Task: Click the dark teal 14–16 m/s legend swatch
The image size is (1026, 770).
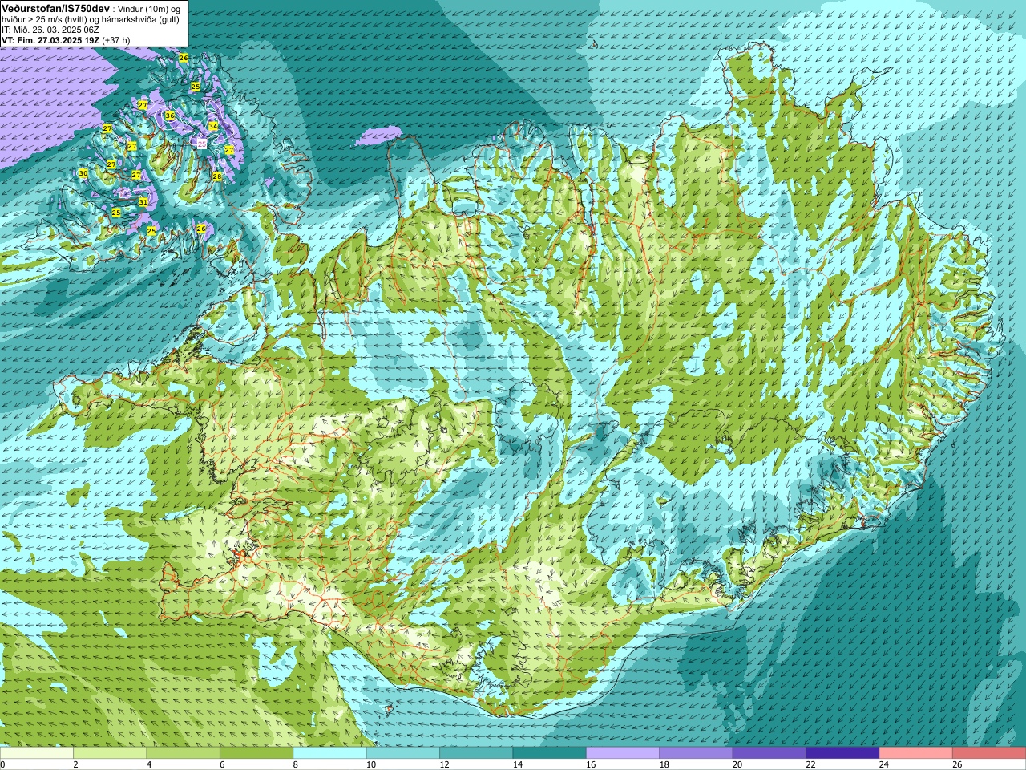Action: [x=549, y=752]
